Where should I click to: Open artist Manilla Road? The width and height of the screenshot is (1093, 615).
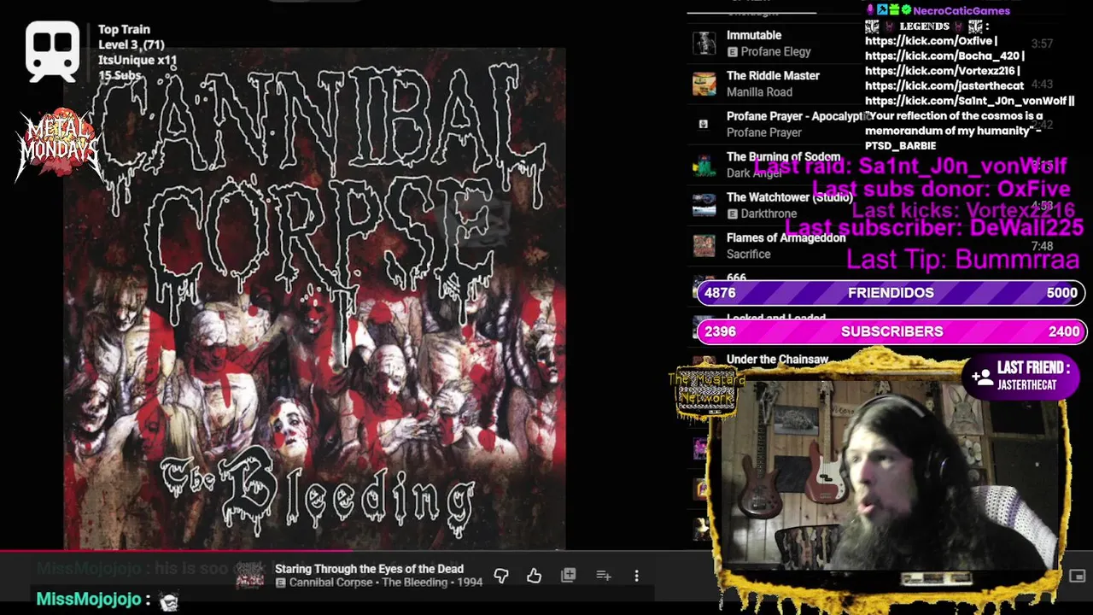[759, 92]
